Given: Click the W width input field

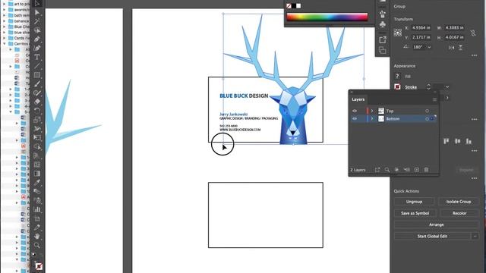Looking at the screenshot, I should pos(454,27).
